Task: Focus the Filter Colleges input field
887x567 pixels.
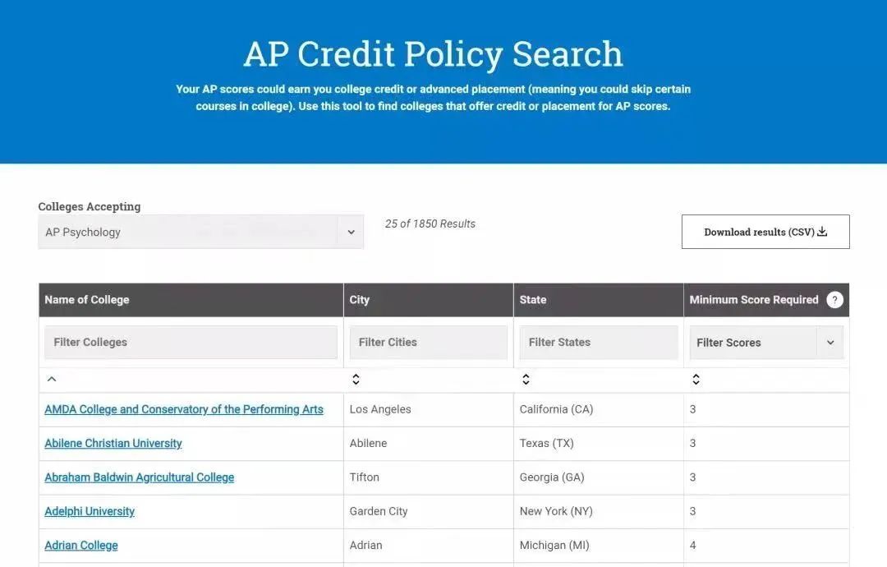Action: click(191, 342)
